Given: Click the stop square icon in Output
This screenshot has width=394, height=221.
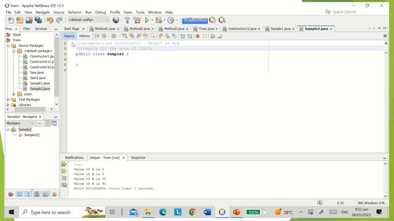Looking at the screenshot, I should [x=64, y=178].
